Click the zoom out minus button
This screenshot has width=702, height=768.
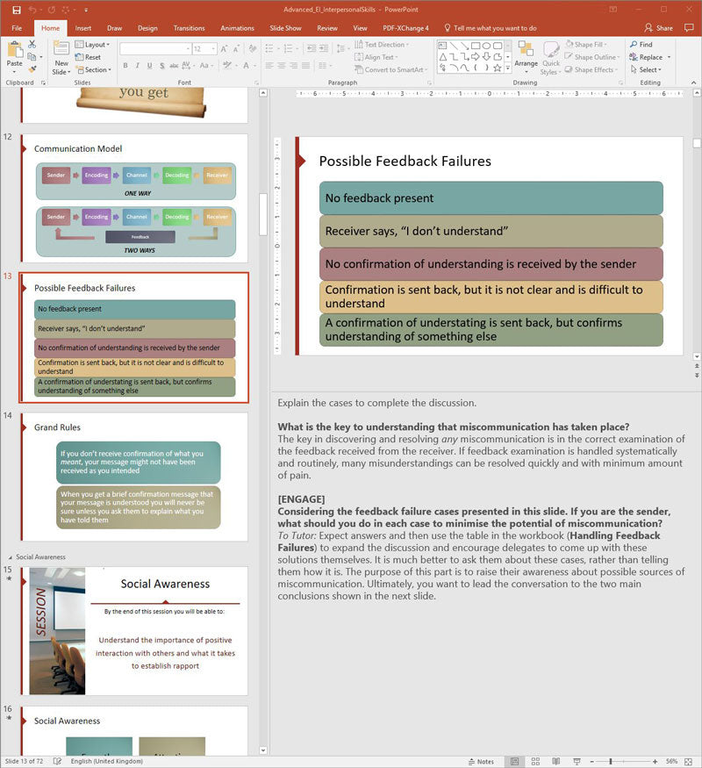[591, 762]
